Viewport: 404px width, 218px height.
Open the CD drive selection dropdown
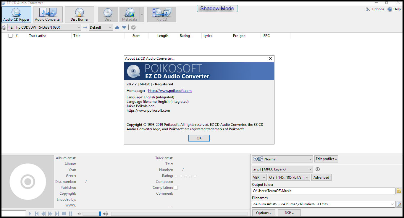point(44,27)
